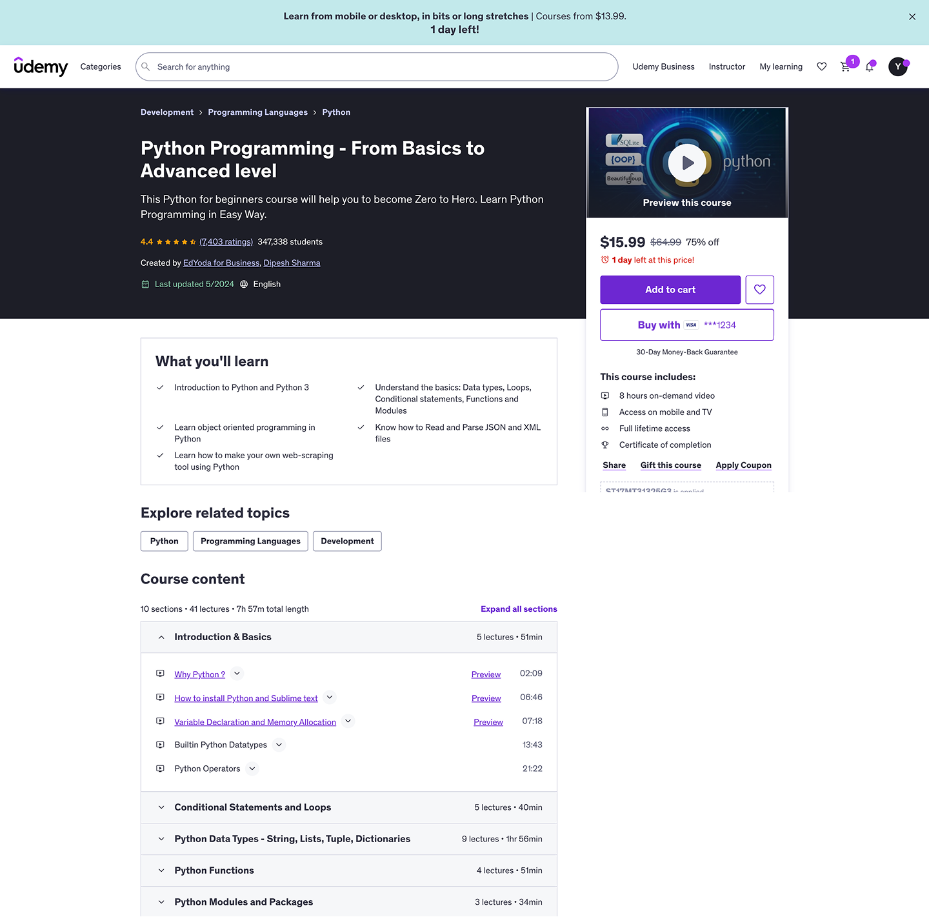Collapse the Introduction & Basics section
The width and height of the screenshot is (929, 917).
click(x=348, y=637)
